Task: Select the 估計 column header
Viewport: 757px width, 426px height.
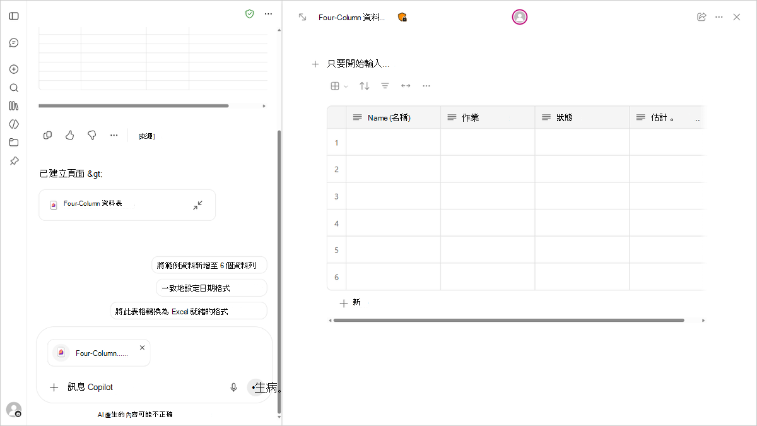Action: click(667, 117)
